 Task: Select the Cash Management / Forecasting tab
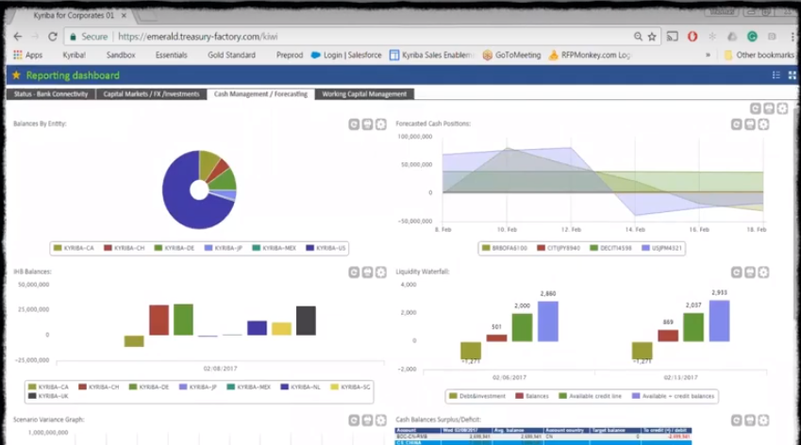[260, 94]
